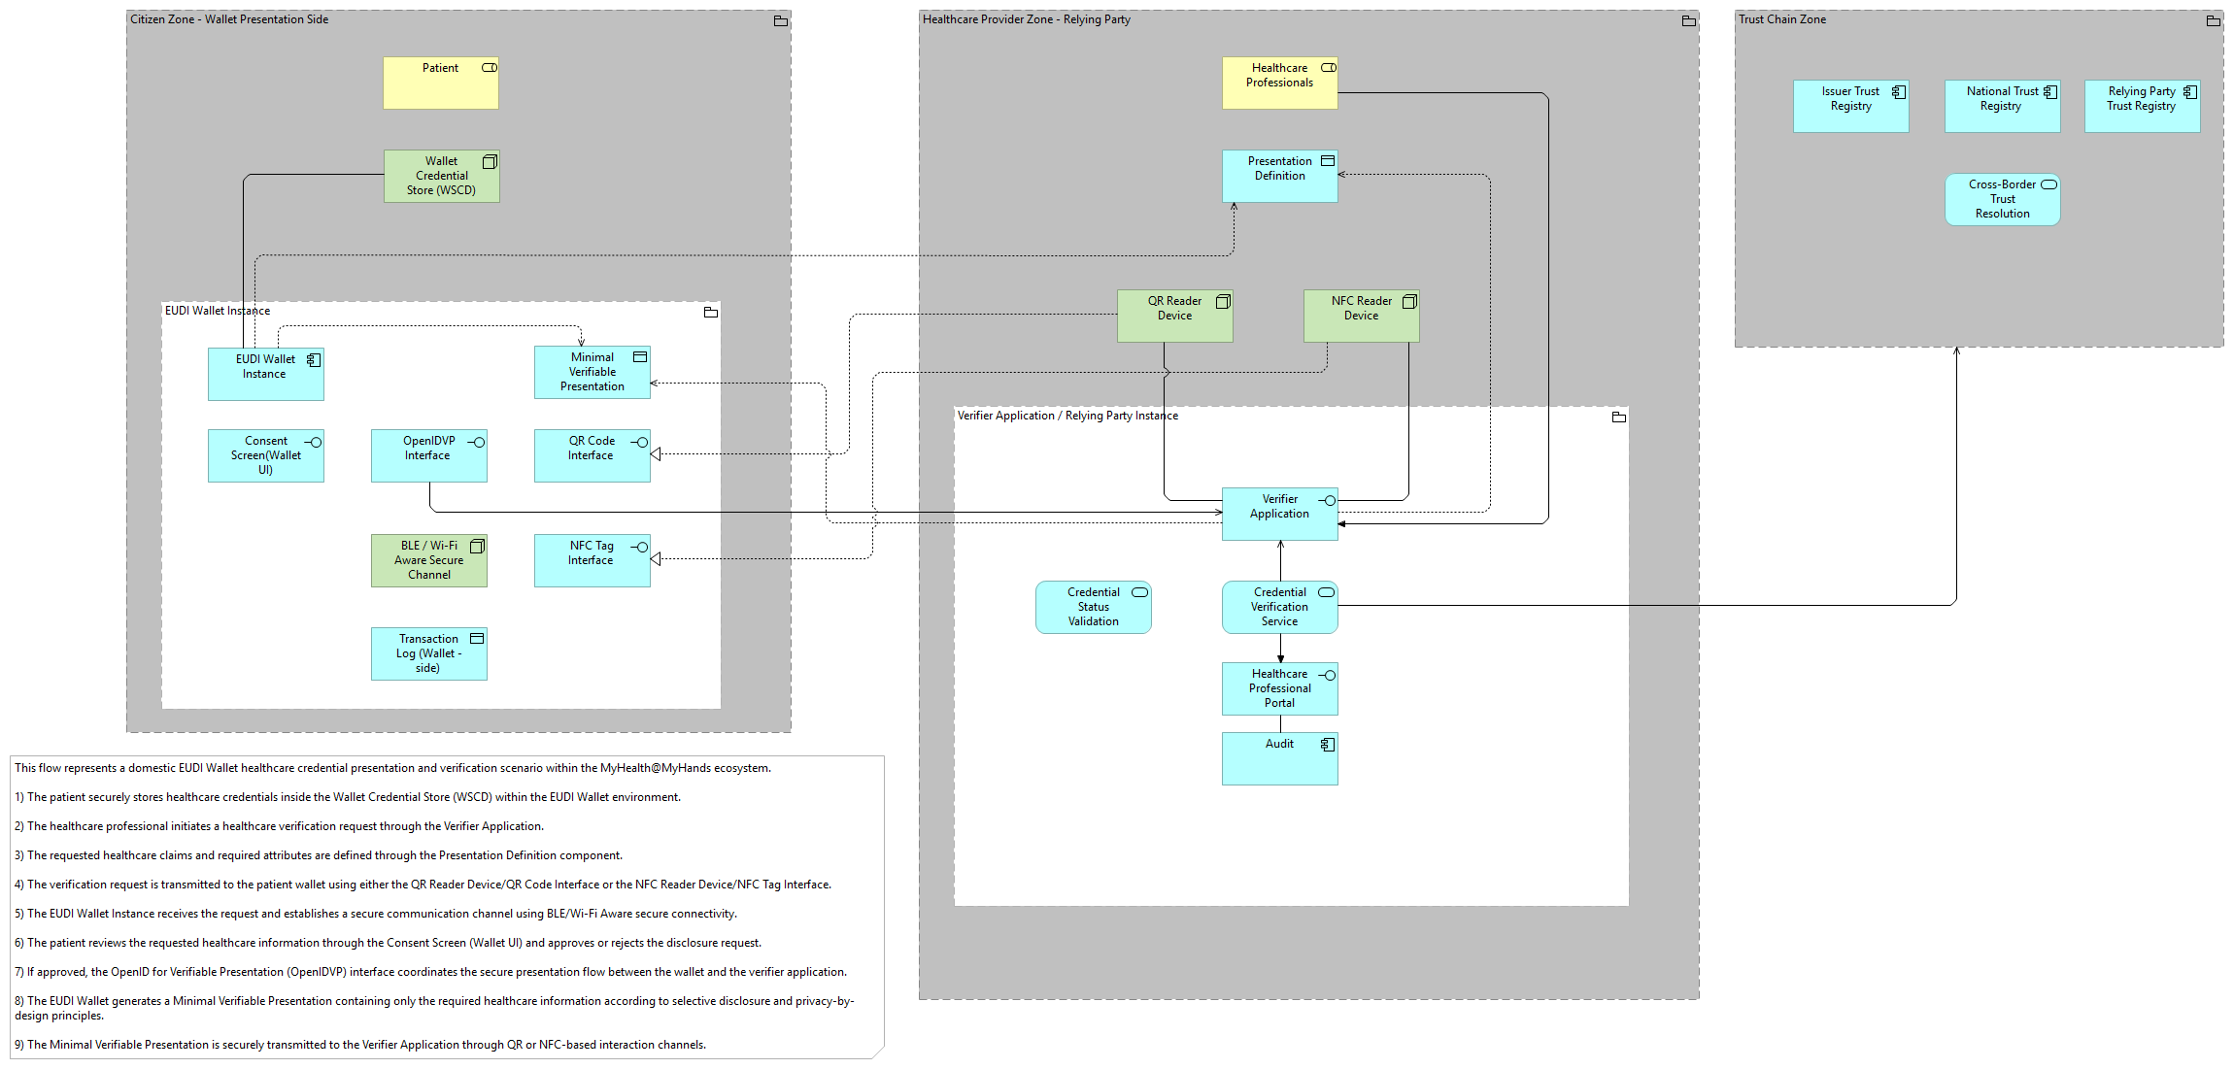The width and height of the screenshot is (2234, 1069).
Task: Click the Citizen Zone group folder icon
Action: tap(780, 20)
